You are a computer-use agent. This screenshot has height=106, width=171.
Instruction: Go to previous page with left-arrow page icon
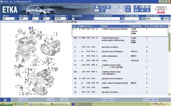pyautogui.click(x=142, y=7)
